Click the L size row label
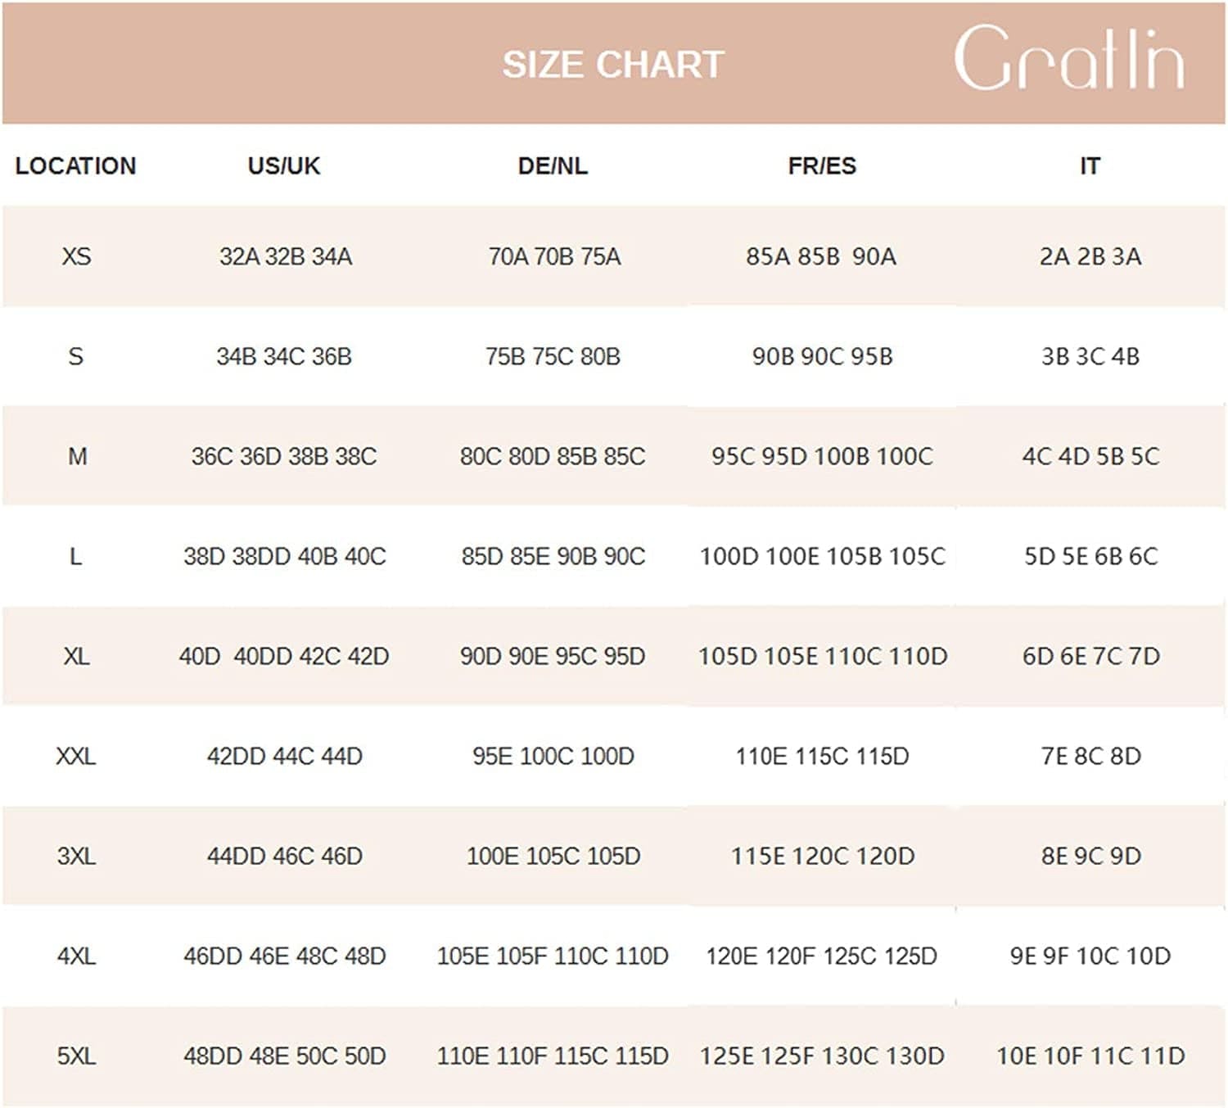1228x1108 pixels. point(75,556)
